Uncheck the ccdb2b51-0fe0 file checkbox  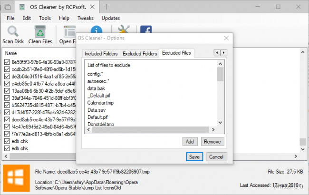coord(7,69)
